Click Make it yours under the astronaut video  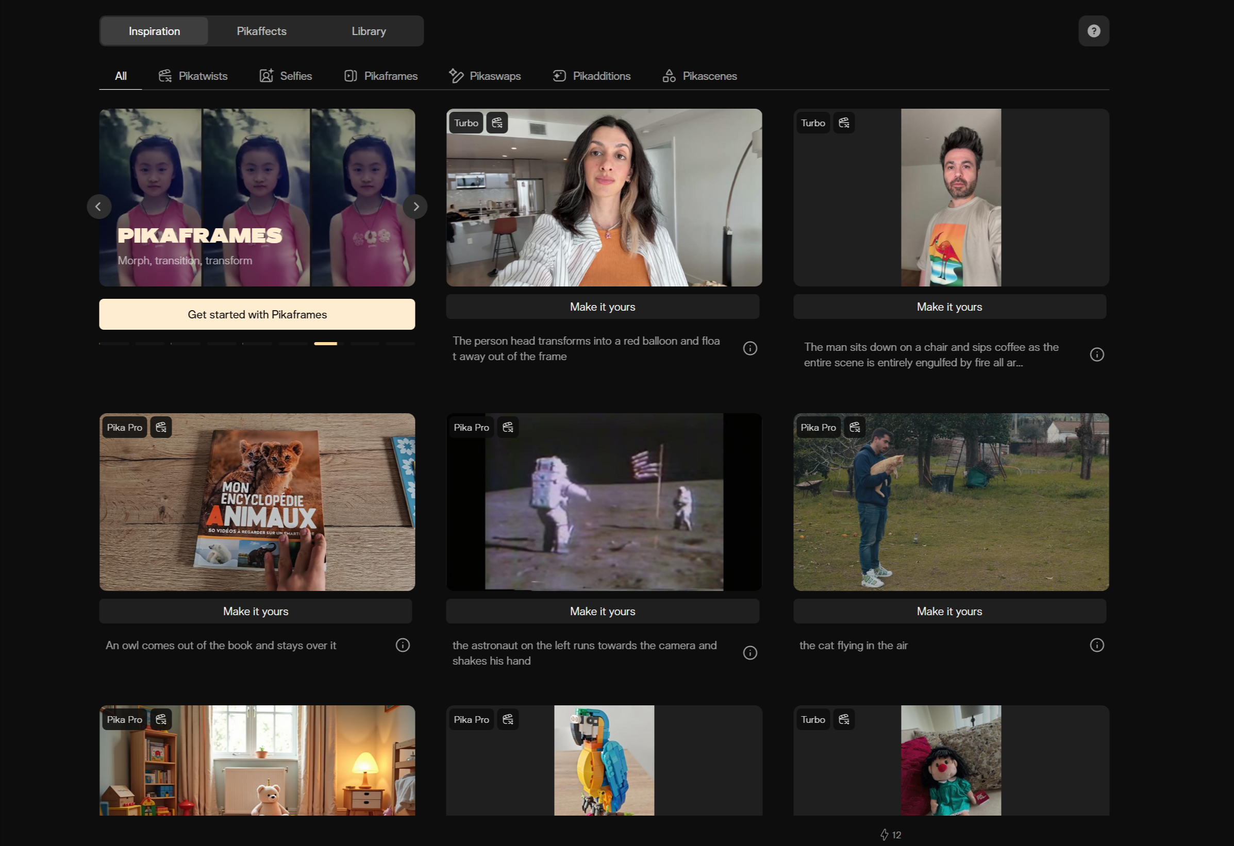[x=602, y=611]
